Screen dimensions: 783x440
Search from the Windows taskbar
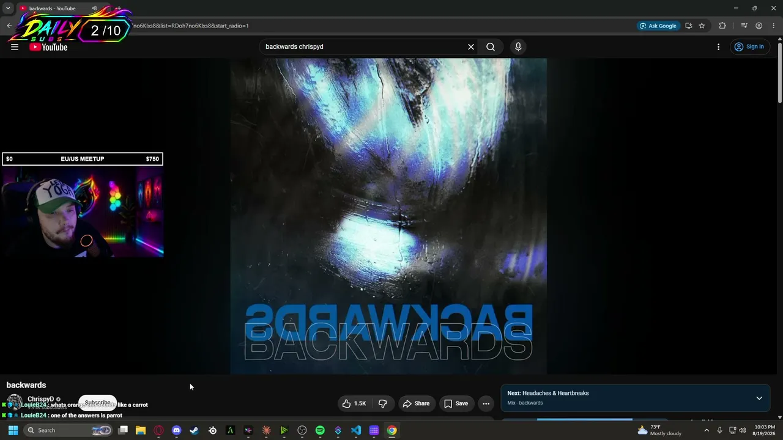(68, 430)
